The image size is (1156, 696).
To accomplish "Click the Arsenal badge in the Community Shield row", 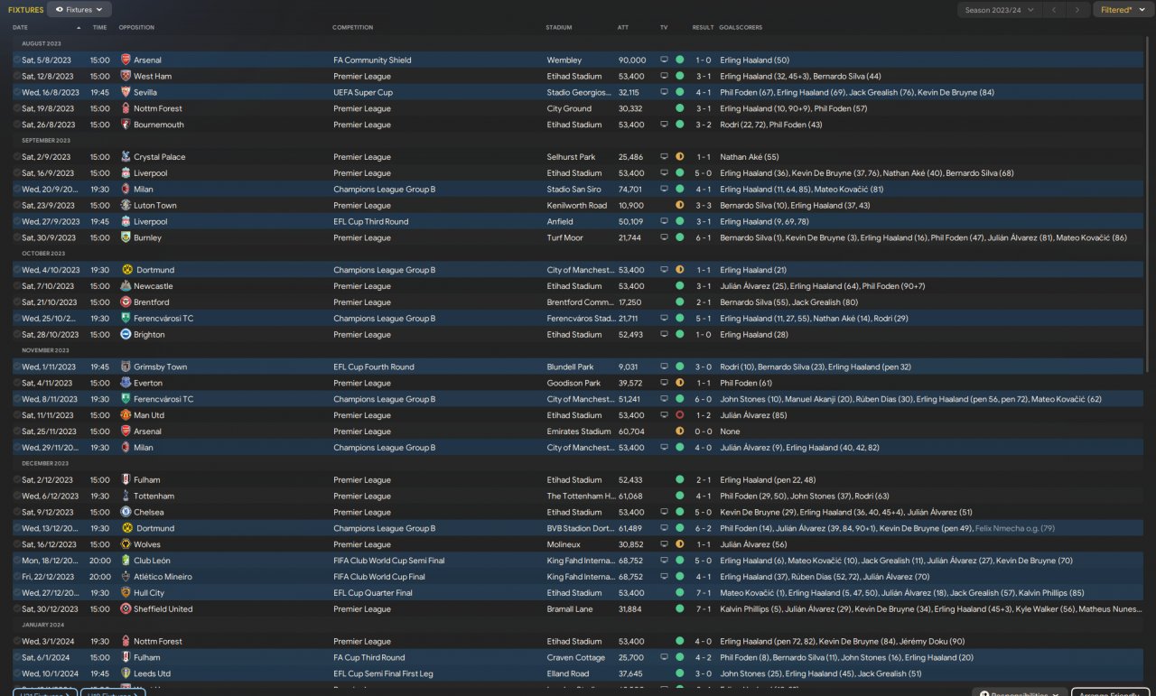I will 126,60.
